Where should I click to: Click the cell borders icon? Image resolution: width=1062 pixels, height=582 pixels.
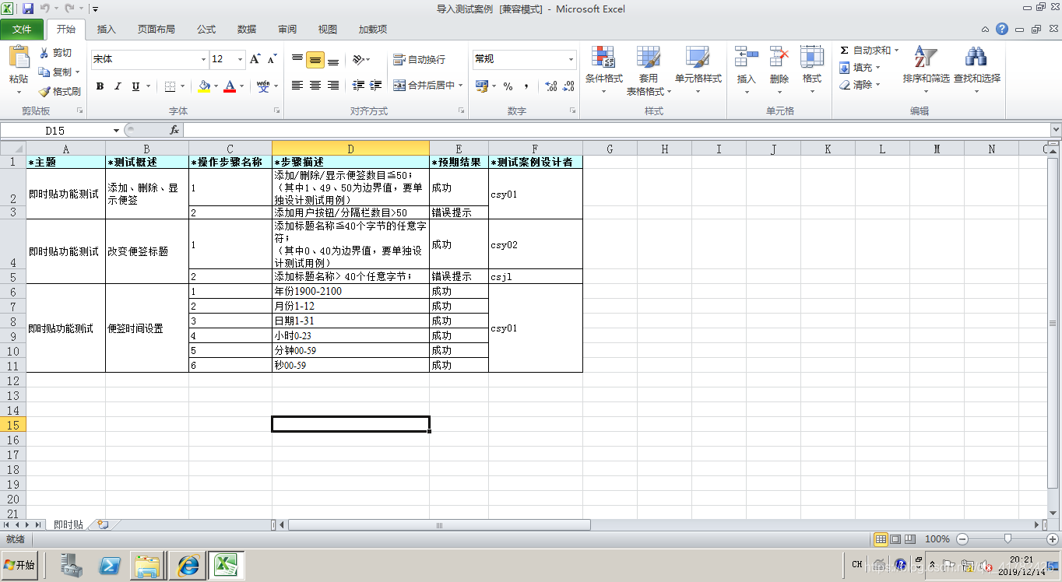click(170, 86)
